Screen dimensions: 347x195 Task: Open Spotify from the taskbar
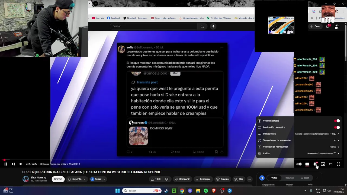point(206,191)
